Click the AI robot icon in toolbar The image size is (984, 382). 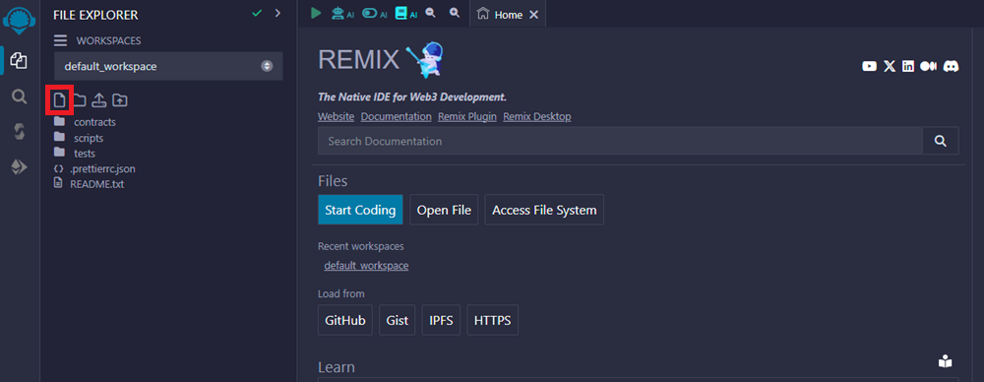(x=338, y=13)
